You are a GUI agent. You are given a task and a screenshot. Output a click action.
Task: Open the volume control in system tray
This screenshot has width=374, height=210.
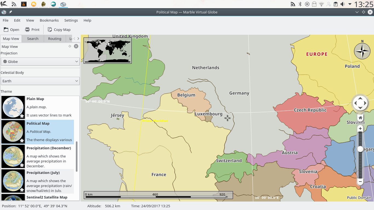(x=343, y=4)
